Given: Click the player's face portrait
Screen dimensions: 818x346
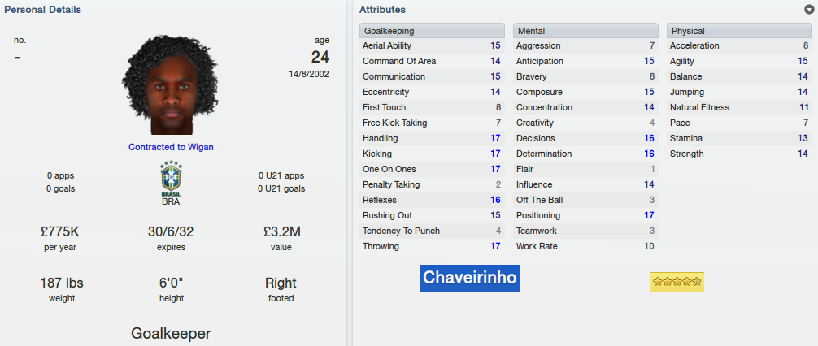Looking at the screenshot, I should point(170,85).
